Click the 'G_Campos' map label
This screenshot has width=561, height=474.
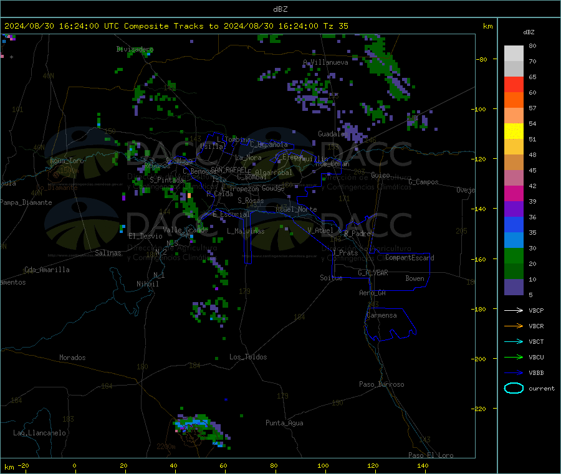[x=423, y=182]
